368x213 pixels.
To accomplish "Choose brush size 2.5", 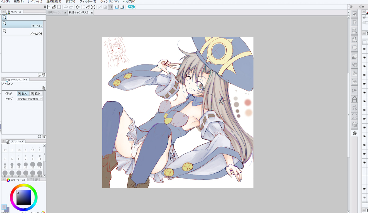I will [x=33, y=149].
